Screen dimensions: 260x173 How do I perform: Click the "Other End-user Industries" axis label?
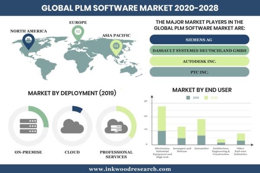240,151
